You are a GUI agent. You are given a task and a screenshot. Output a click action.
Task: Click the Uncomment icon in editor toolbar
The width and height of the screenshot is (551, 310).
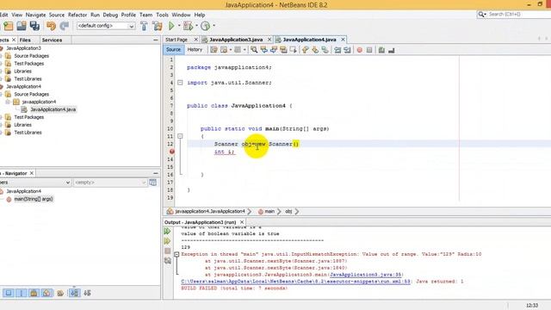(x=392, y=50)
